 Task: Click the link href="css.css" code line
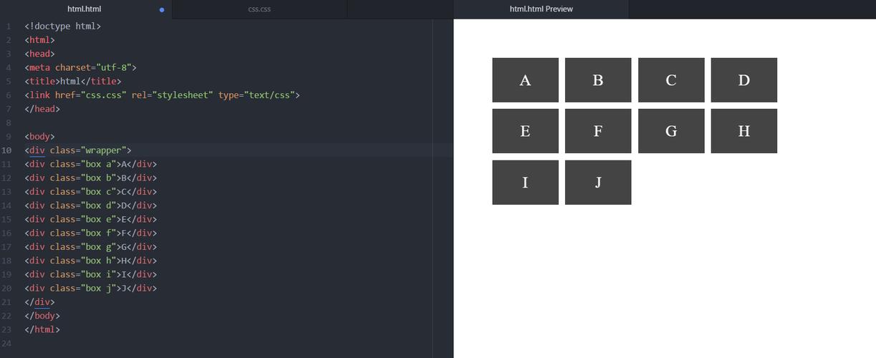[x=162, y=95]
